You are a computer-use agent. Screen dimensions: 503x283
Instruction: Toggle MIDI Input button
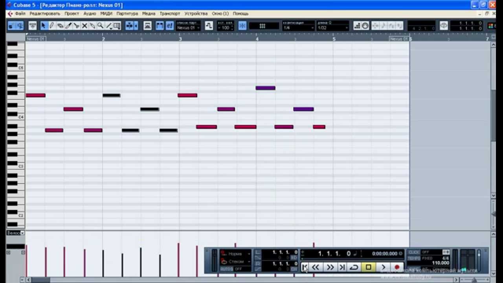(x=365, y=26)
